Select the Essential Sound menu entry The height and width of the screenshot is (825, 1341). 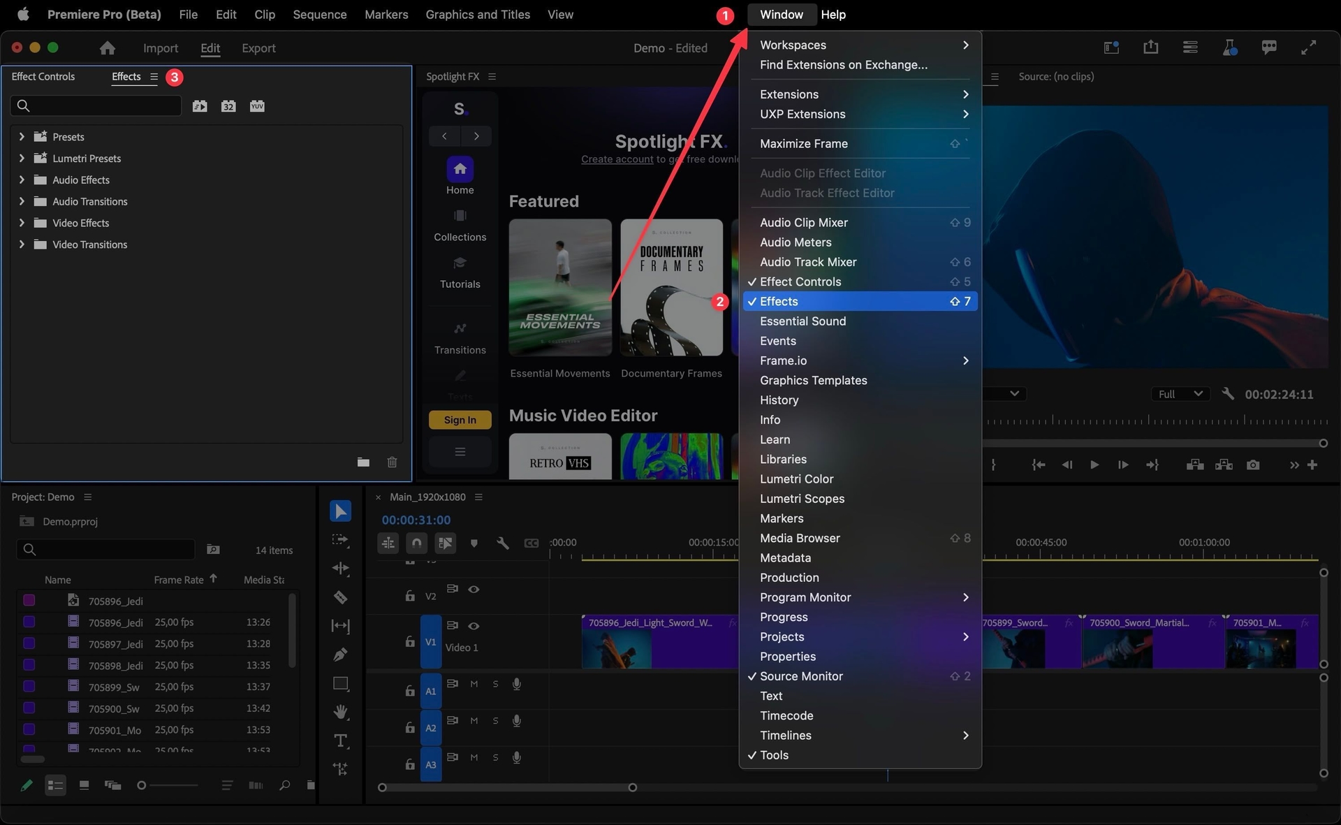tap(803, 321)
